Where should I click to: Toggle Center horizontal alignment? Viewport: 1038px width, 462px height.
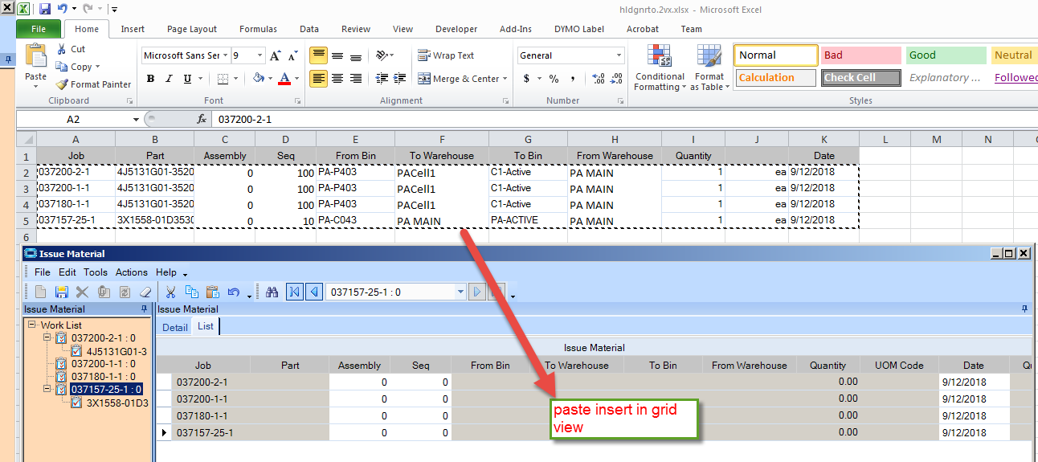tap(337, 79)
